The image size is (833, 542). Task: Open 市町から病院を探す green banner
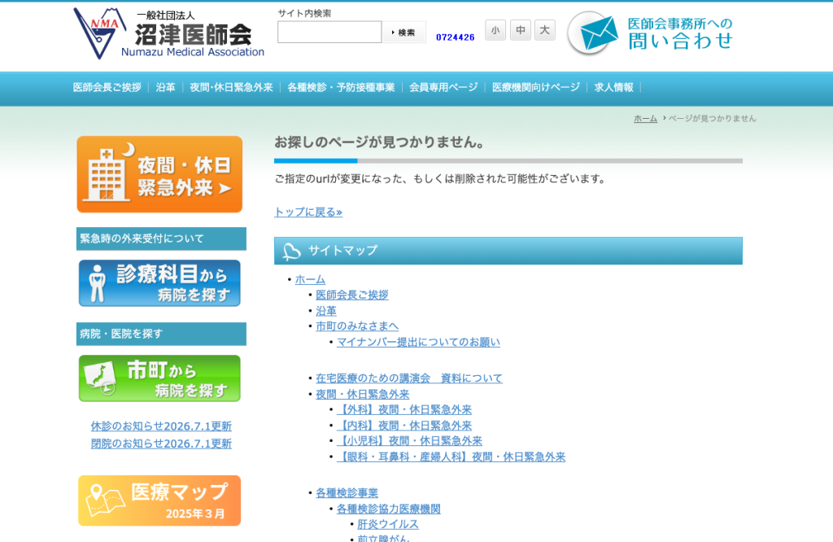pos(159,378)
